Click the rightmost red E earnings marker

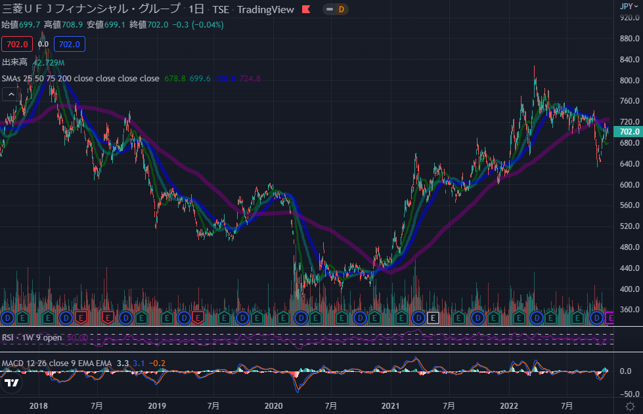(x=198, y=318)
